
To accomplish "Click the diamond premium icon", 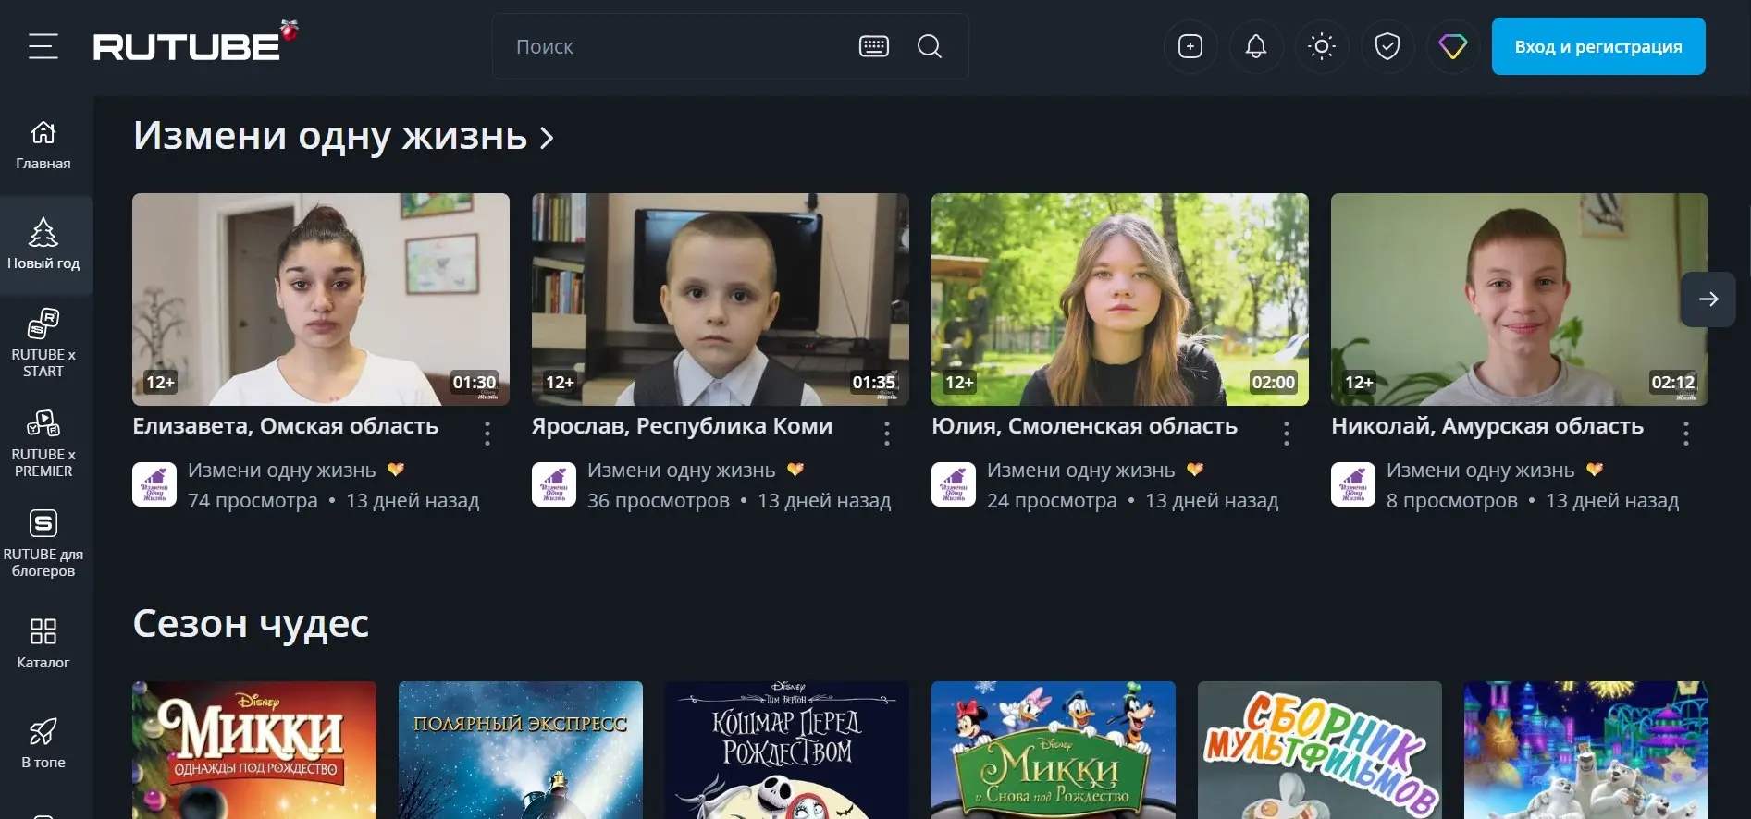I will click(1452, 46).
